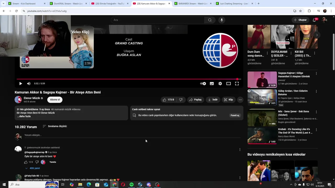The image size is (335, 188).
Task: Click the search magnifier button
Action: 210,20
